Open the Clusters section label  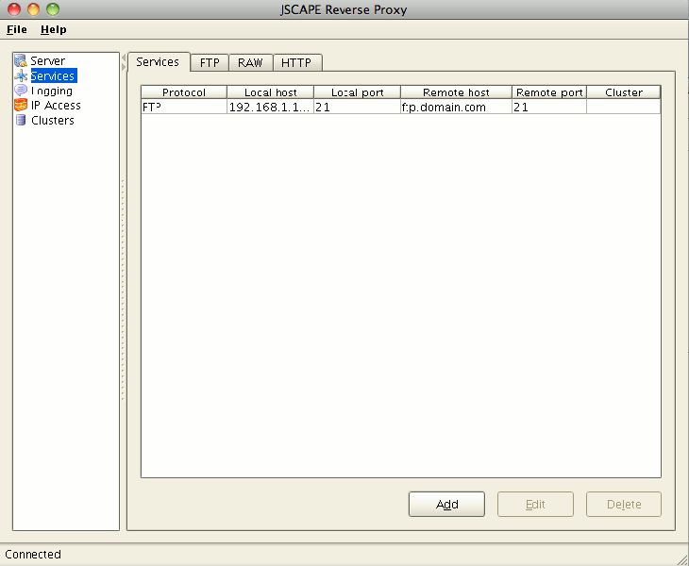[53, 121]
